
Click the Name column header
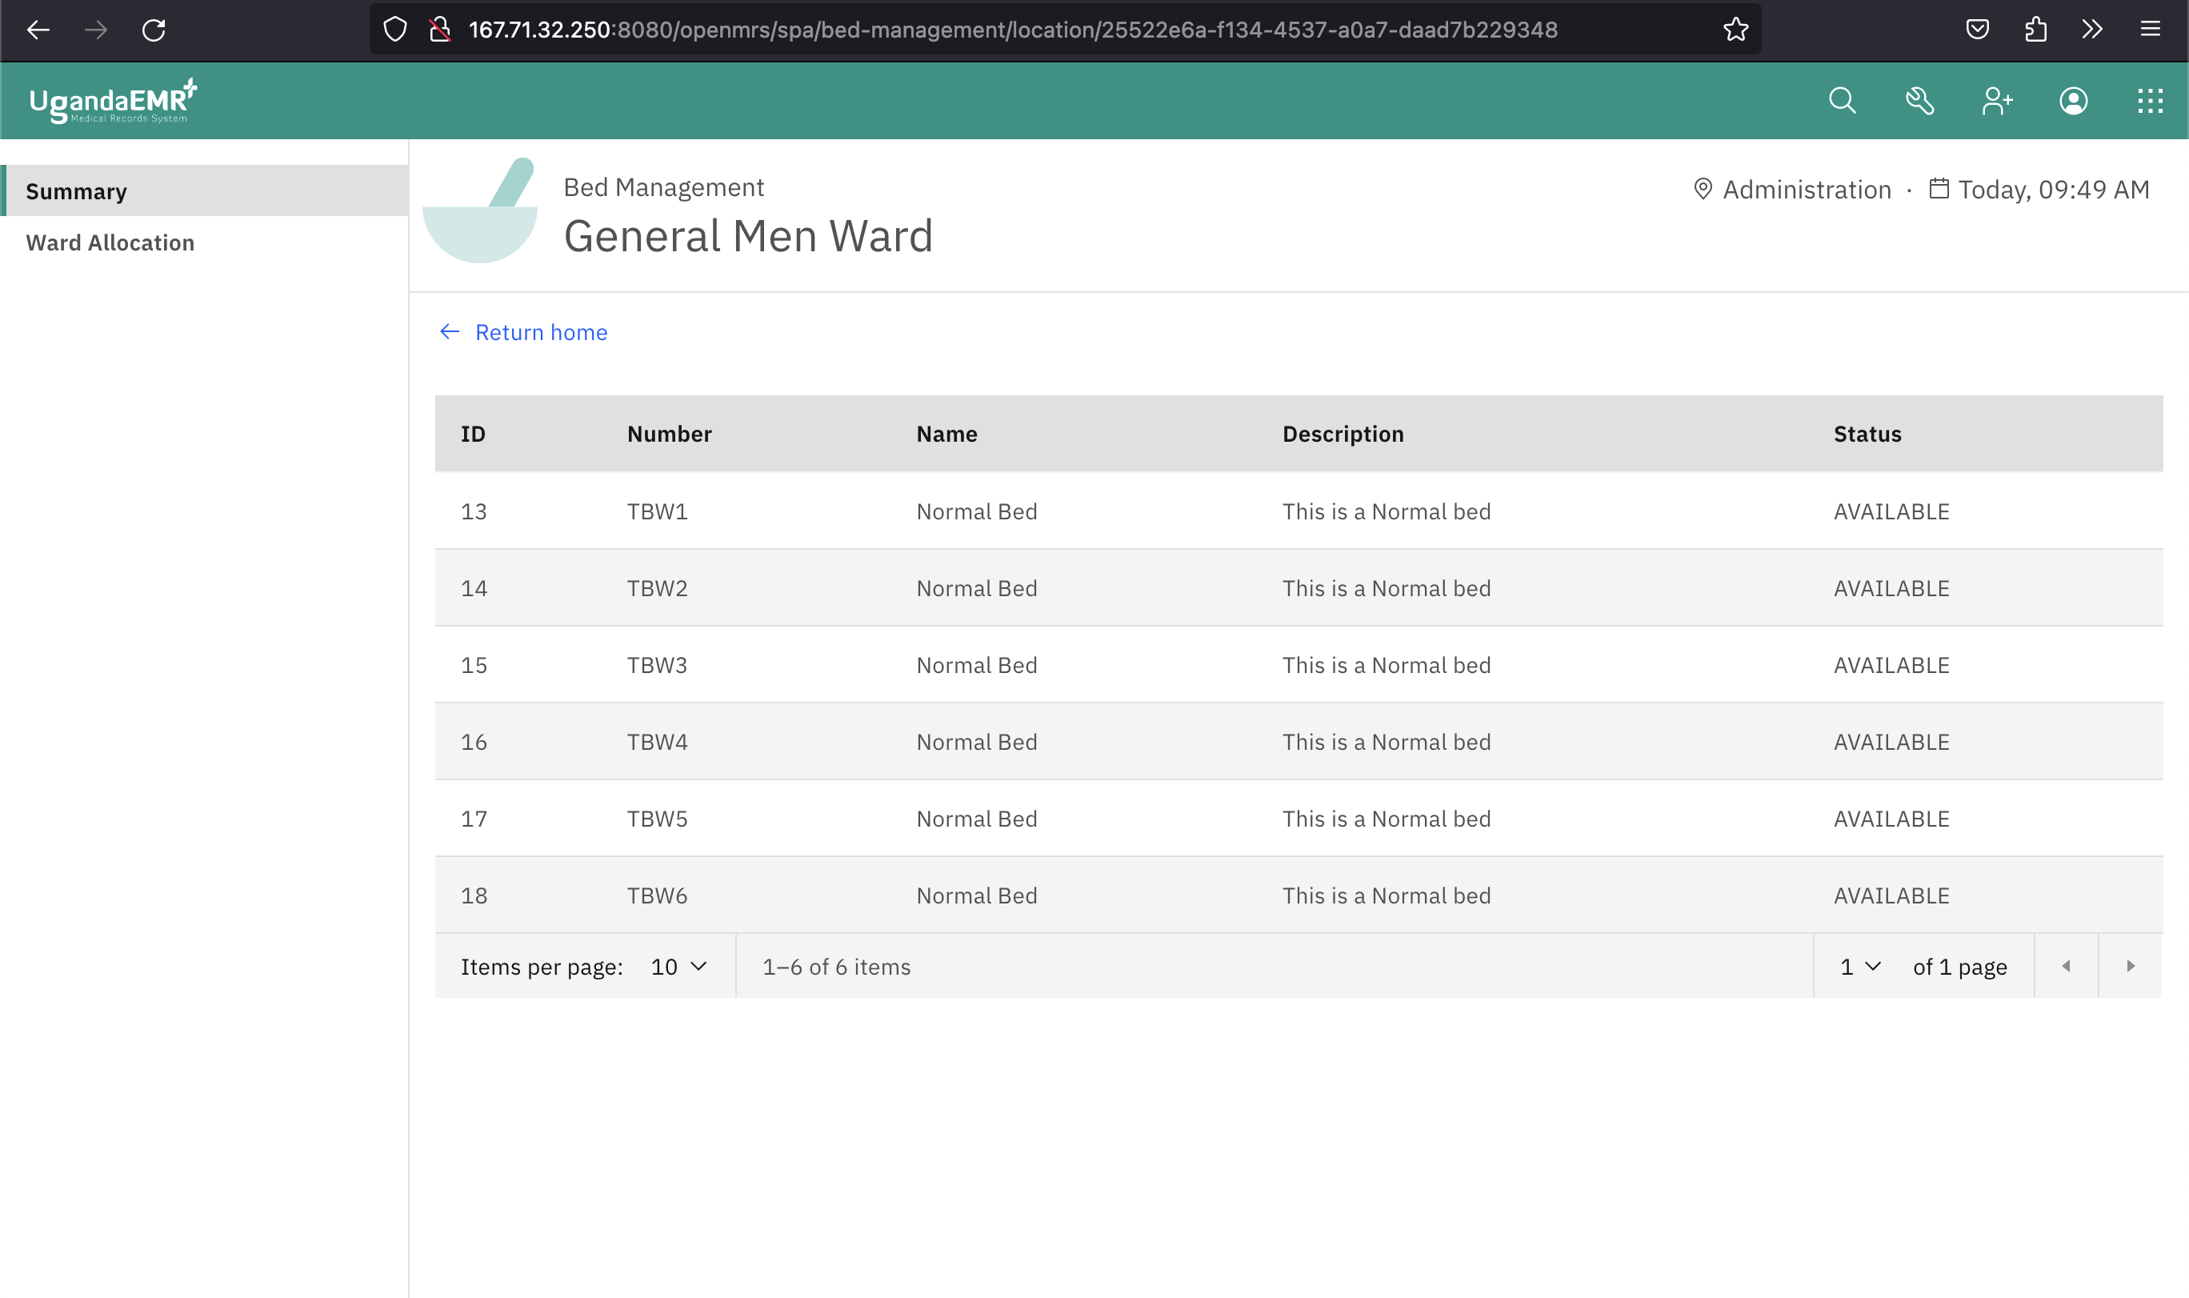pos(946,434)
